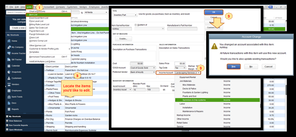Open the Income Account dropdown arrow
296x137 pixels.
[199, 73]
